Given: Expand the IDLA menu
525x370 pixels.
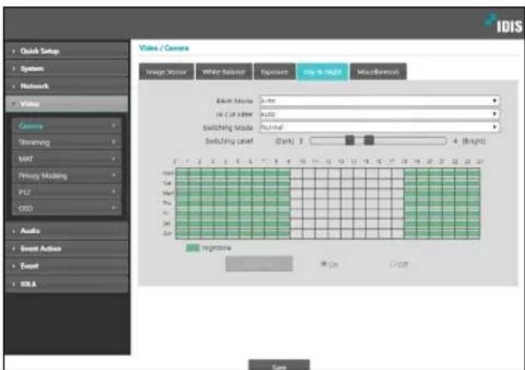Looking at the screenshot, I should [x=66, y=284].
